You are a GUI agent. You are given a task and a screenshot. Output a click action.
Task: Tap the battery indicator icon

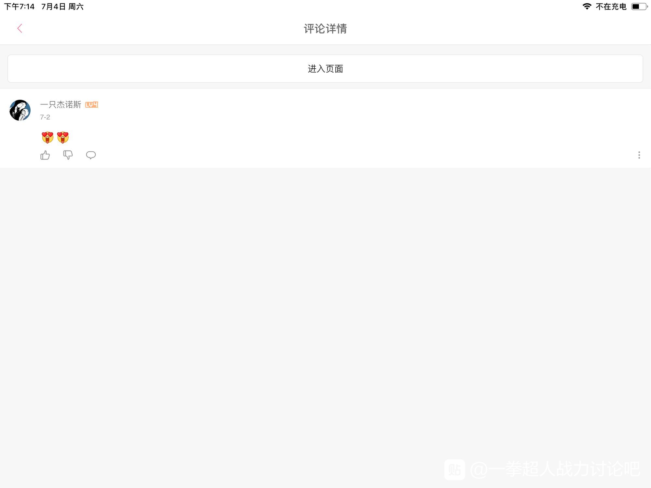click(x=639, y=7)
